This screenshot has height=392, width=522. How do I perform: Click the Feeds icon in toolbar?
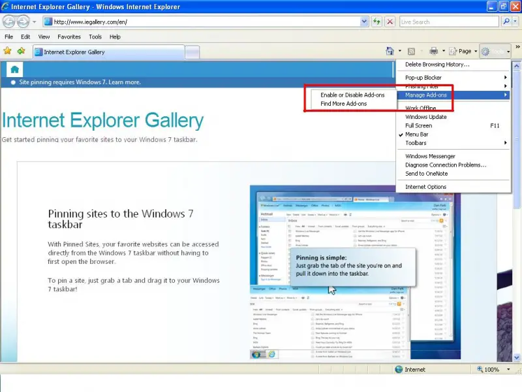(412, 51)
